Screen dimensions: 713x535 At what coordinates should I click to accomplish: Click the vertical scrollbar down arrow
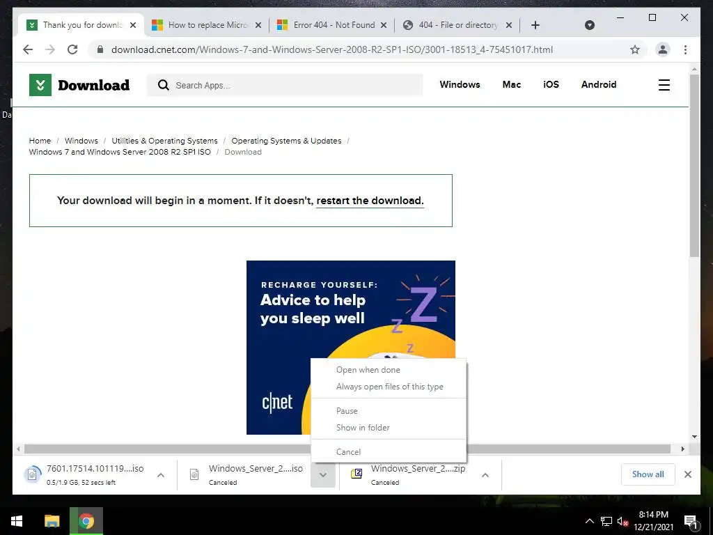(694, 437)
